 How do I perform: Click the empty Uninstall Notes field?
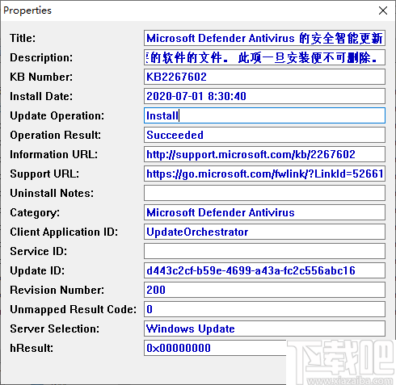pos(264,193)
